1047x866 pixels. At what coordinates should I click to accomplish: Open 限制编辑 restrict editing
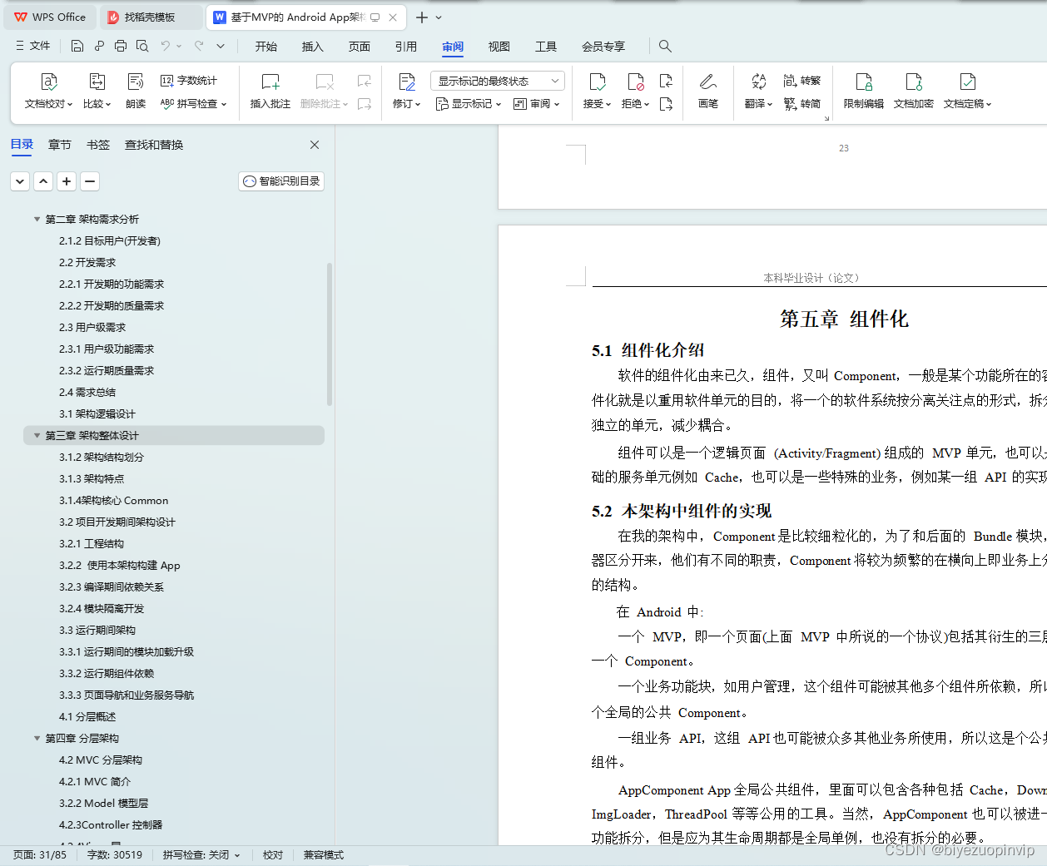tap(864, 91)
